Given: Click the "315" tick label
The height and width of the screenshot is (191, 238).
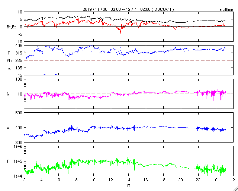Looking at the screenshot, I should pos(19,53).
